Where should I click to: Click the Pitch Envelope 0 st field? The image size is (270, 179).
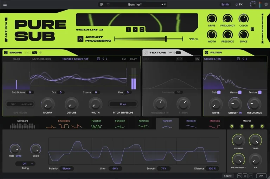(123, 104)
